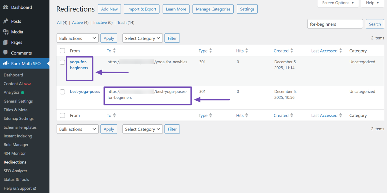
Task: Sort by Hits using its sort arrows
Action: click(246, 51)
